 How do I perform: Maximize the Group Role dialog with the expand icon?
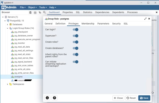click(x=145, y=19)
